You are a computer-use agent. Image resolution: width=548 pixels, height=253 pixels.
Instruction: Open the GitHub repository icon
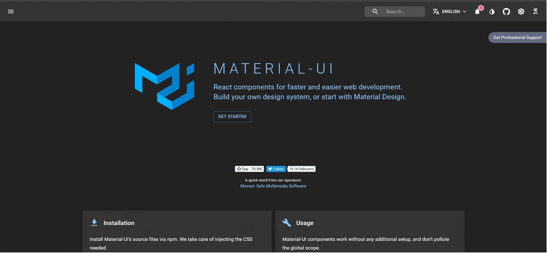pos(506,11)
